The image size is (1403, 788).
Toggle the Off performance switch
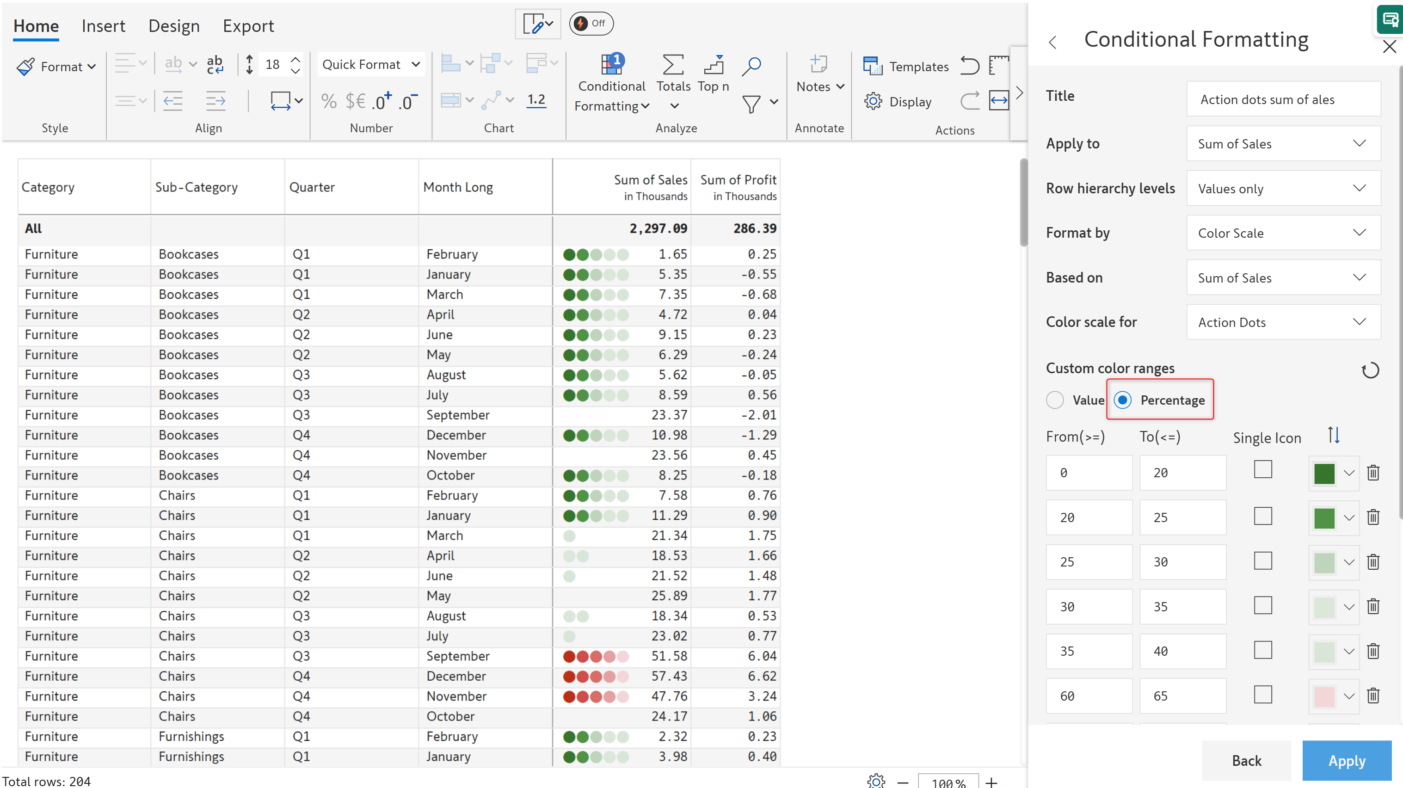coord(591,24)
